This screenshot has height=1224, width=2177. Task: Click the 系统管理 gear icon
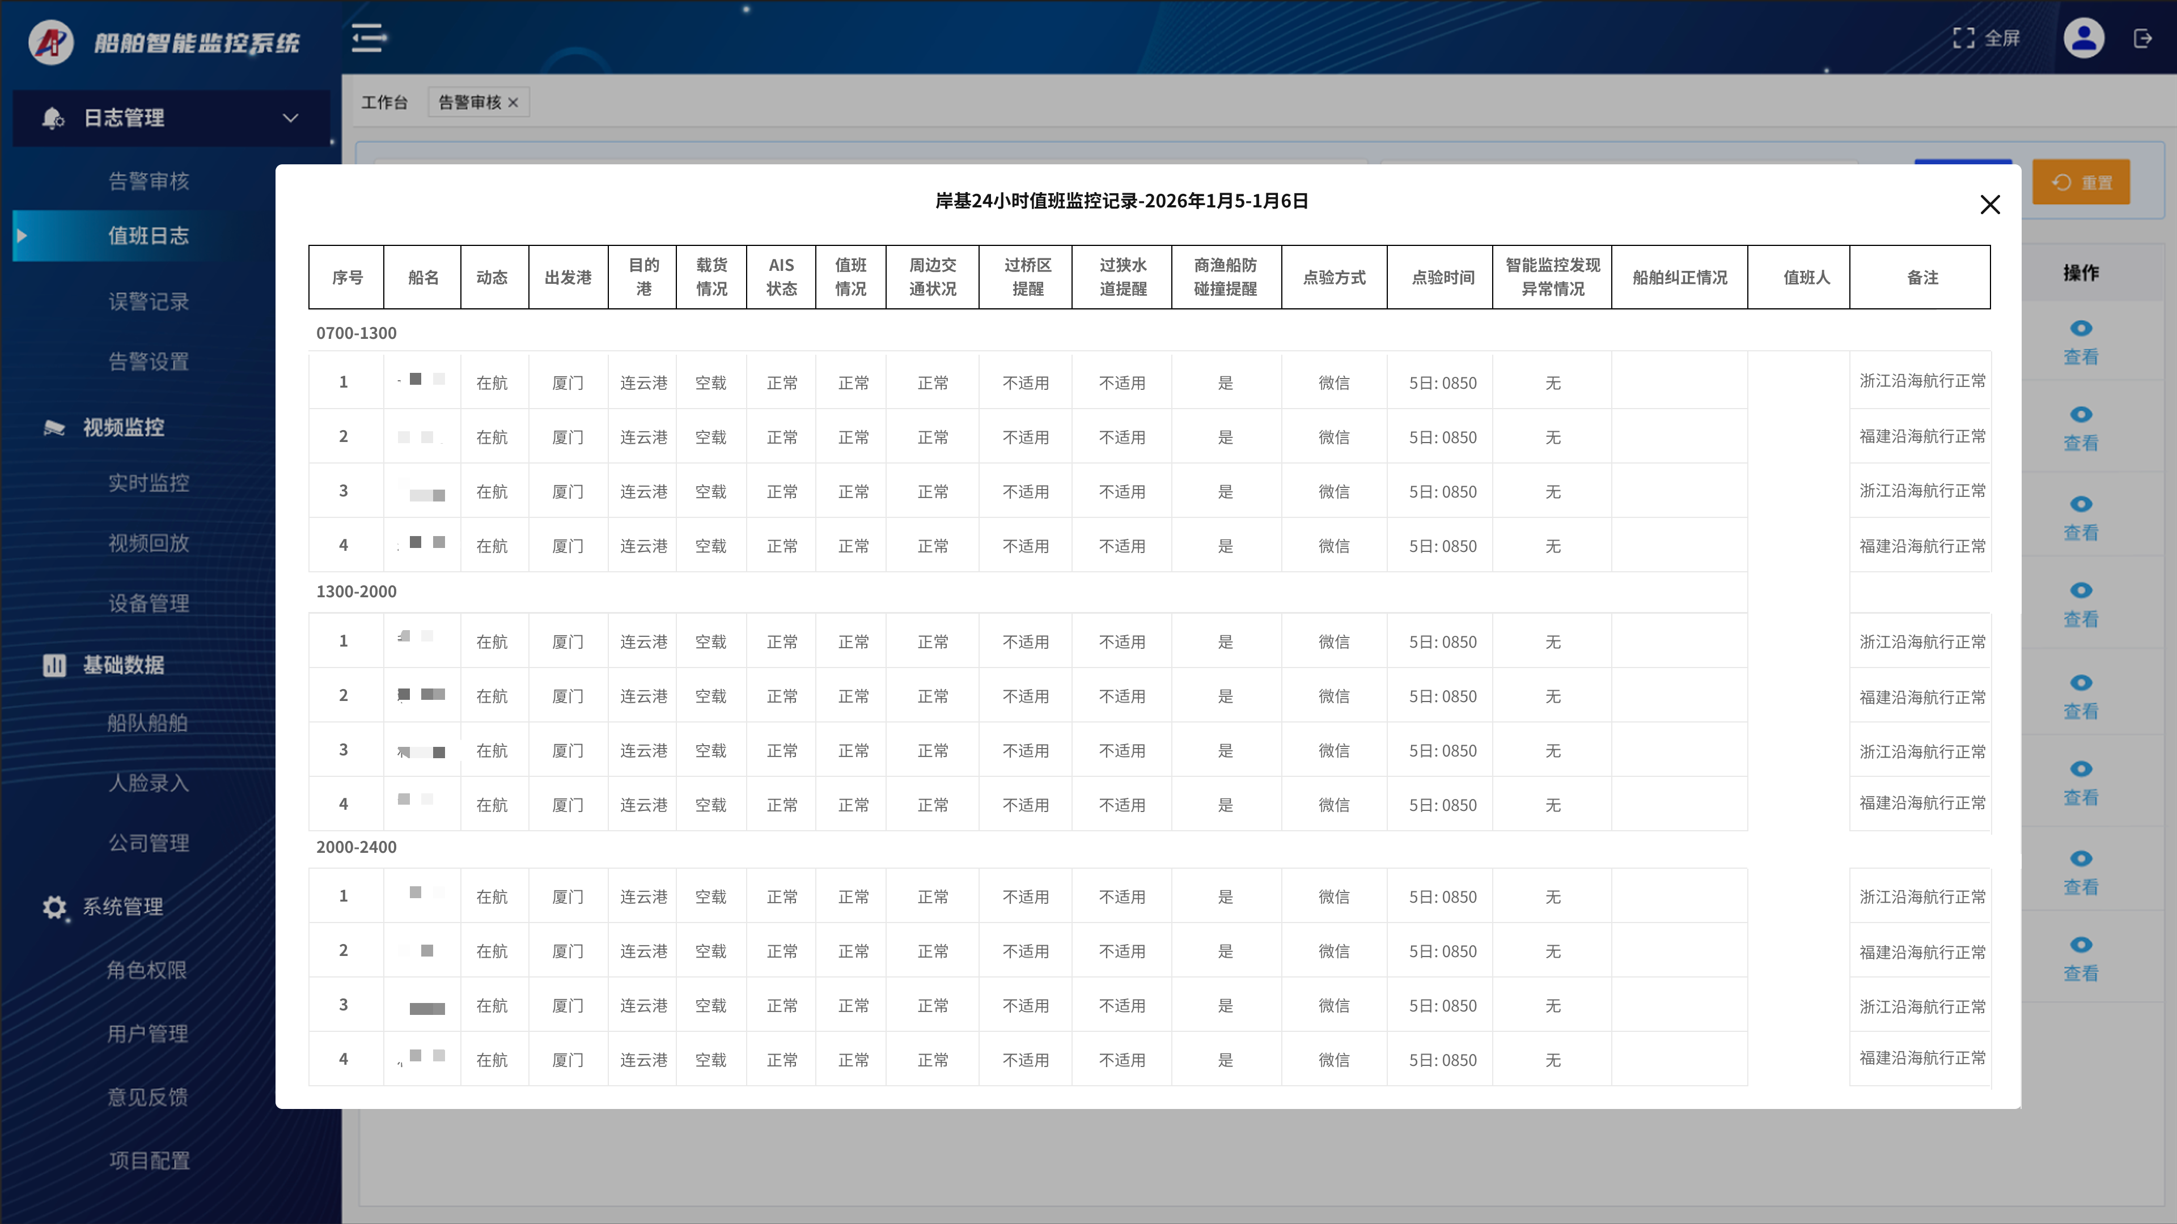(x=54, y=907)
